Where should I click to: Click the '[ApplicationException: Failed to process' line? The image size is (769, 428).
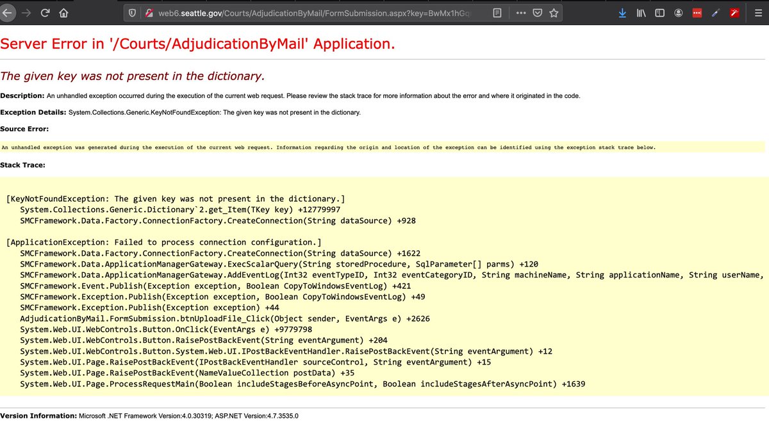click(163, 242)
